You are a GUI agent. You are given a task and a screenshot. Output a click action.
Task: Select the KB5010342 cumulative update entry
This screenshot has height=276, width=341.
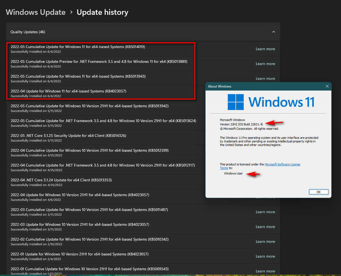point(143,241)
